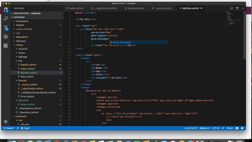The height and width of the screenshot is (142, 252).
Task: Open Source Control view icon
Action: [x=6, y=28]
